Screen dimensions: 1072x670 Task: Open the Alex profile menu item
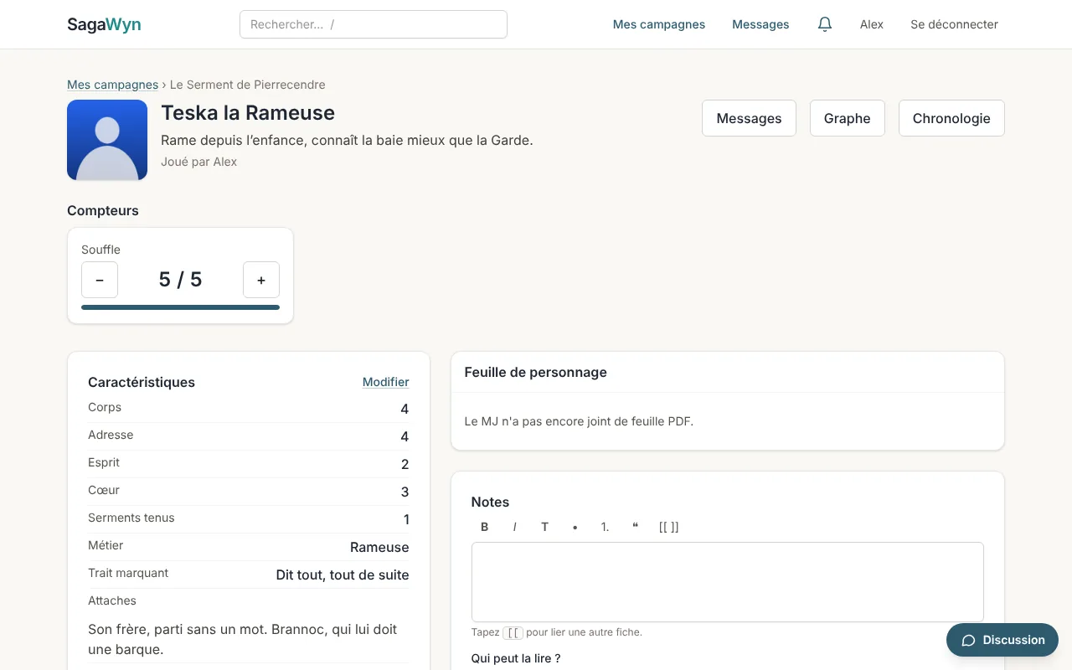[872, 24]
